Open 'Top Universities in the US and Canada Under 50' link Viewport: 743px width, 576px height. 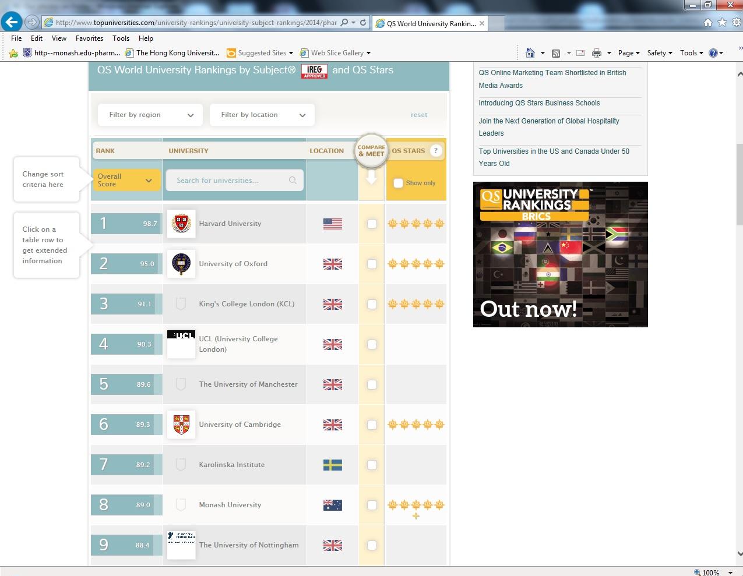[554, 157]
